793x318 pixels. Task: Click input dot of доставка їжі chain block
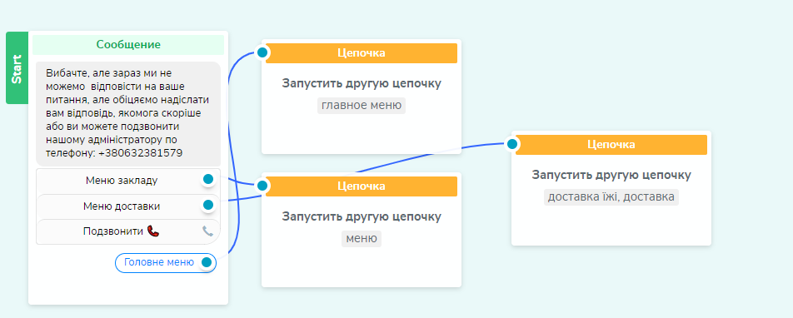point(512,144)
